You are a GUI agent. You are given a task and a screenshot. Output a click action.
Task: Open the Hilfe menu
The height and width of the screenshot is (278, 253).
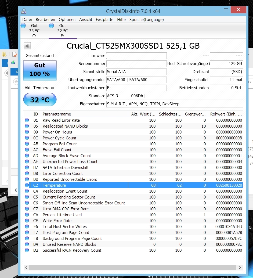click(121, 20)
